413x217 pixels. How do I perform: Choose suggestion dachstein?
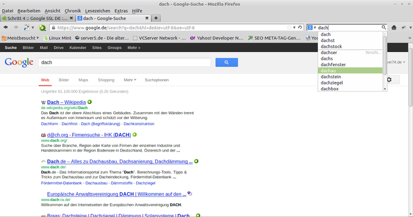click(x=350, y=77)
